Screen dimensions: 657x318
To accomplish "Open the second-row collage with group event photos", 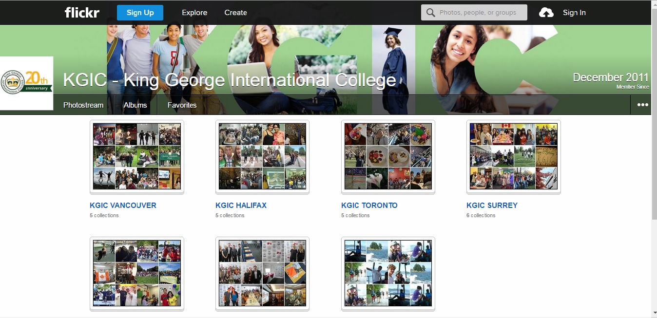I will (x=262, y=273).
